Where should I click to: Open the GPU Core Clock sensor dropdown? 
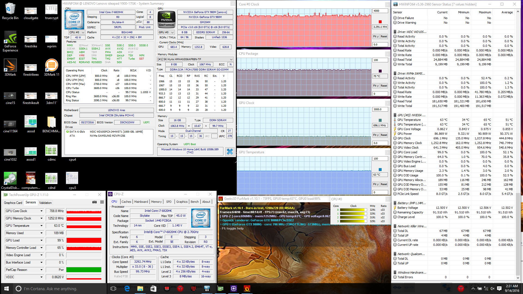click(x=41, y=211)
